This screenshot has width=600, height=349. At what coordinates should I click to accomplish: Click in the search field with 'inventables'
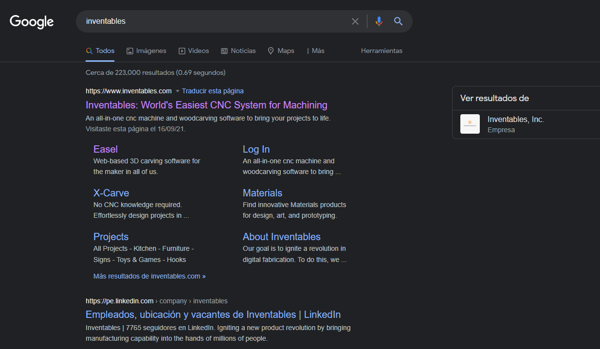tap(214, 21)
